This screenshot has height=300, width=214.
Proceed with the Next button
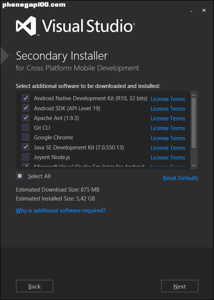tap(180, 286)
